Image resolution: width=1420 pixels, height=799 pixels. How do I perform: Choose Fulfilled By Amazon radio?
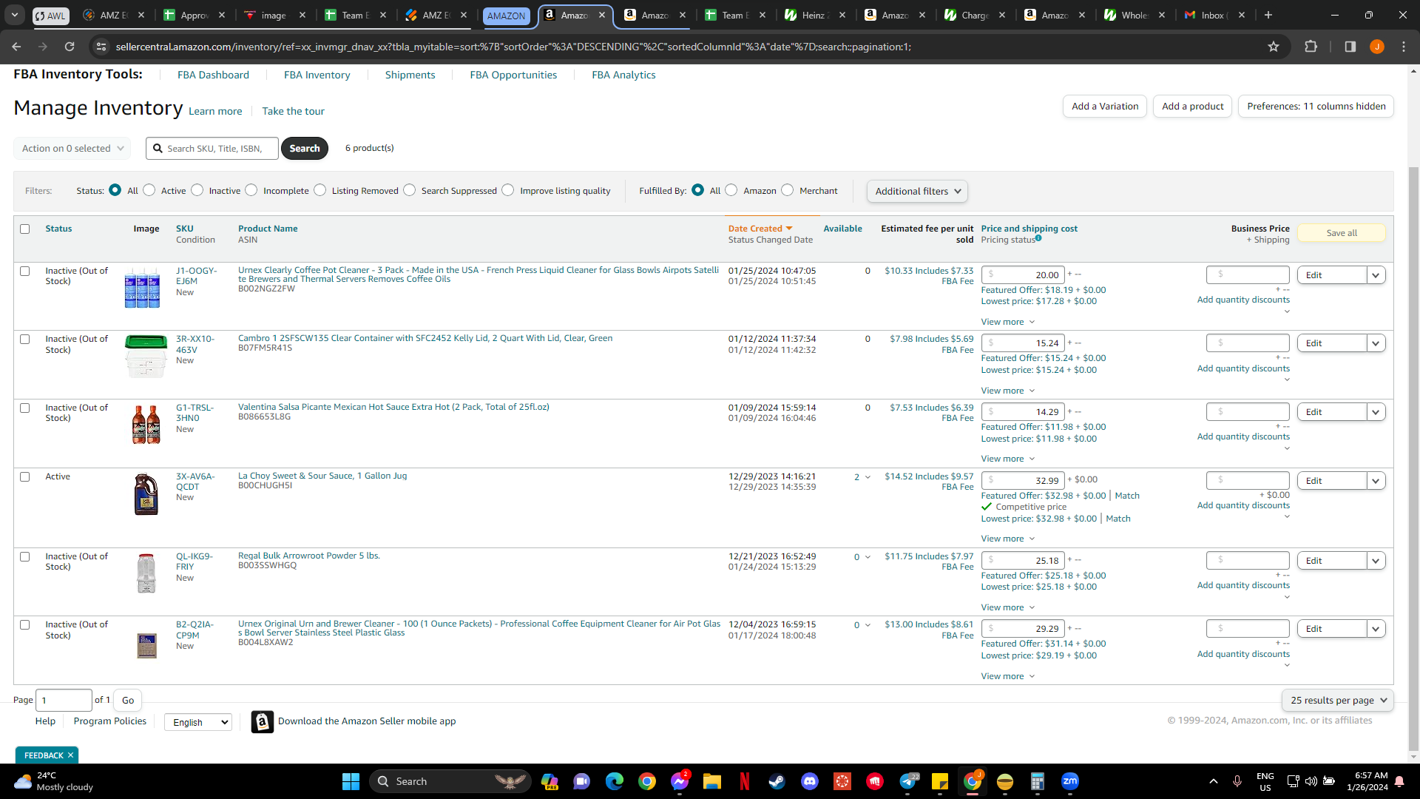731,190
